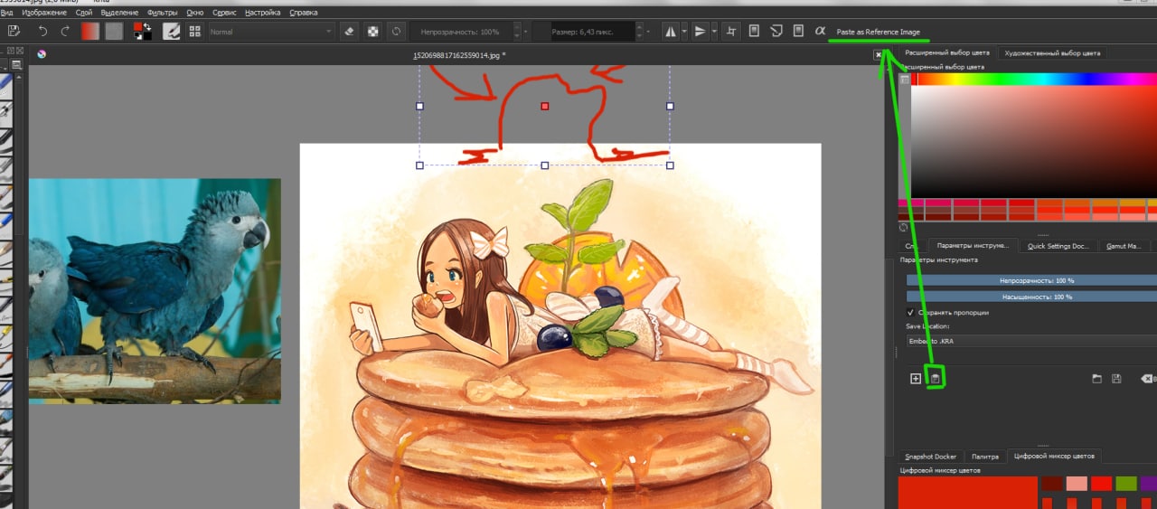Click the reload brush preset icon
Viewport: 1157px width, 509px height.
395,32
